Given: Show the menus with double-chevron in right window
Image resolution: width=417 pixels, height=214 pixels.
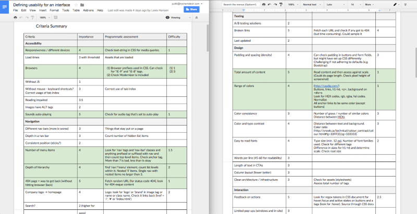Looking at the screenshot, I should (x=406, y=5).
